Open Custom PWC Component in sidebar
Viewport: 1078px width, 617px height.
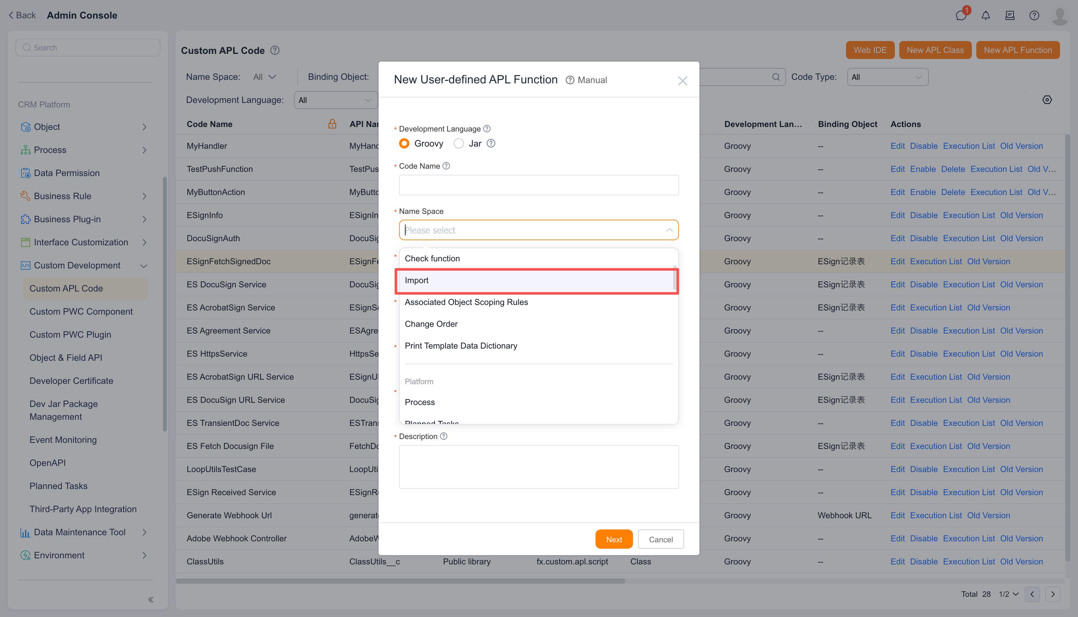click(81, 311)
